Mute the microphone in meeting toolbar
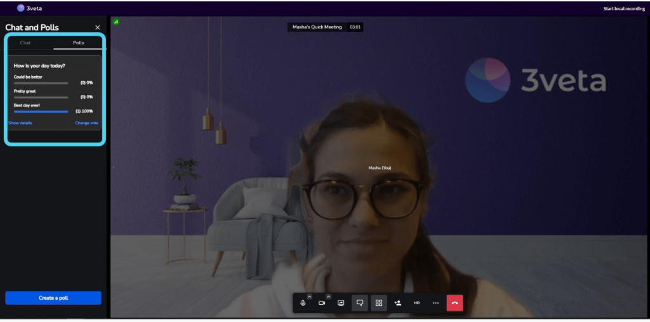Screen dimensions: 650x322 [303, 303]
